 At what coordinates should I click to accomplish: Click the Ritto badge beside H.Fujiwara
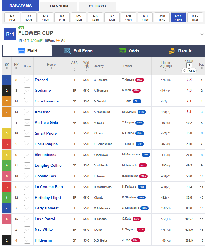(x=142, y=187)
